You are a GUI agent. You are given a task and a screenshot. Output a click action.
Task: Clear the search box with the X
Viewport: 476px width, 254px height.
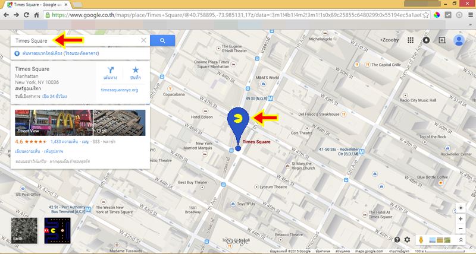coord(143,40)
